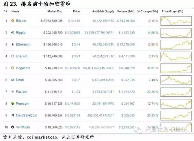This screenshot has height=141, width=194.
Task: Click Bitcoin volume $ 54,780,900
Action: 126,21
